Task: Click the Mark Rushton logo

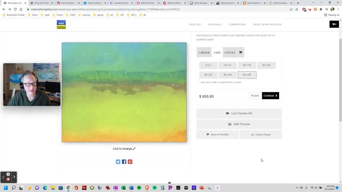Action: click(61, 25)
